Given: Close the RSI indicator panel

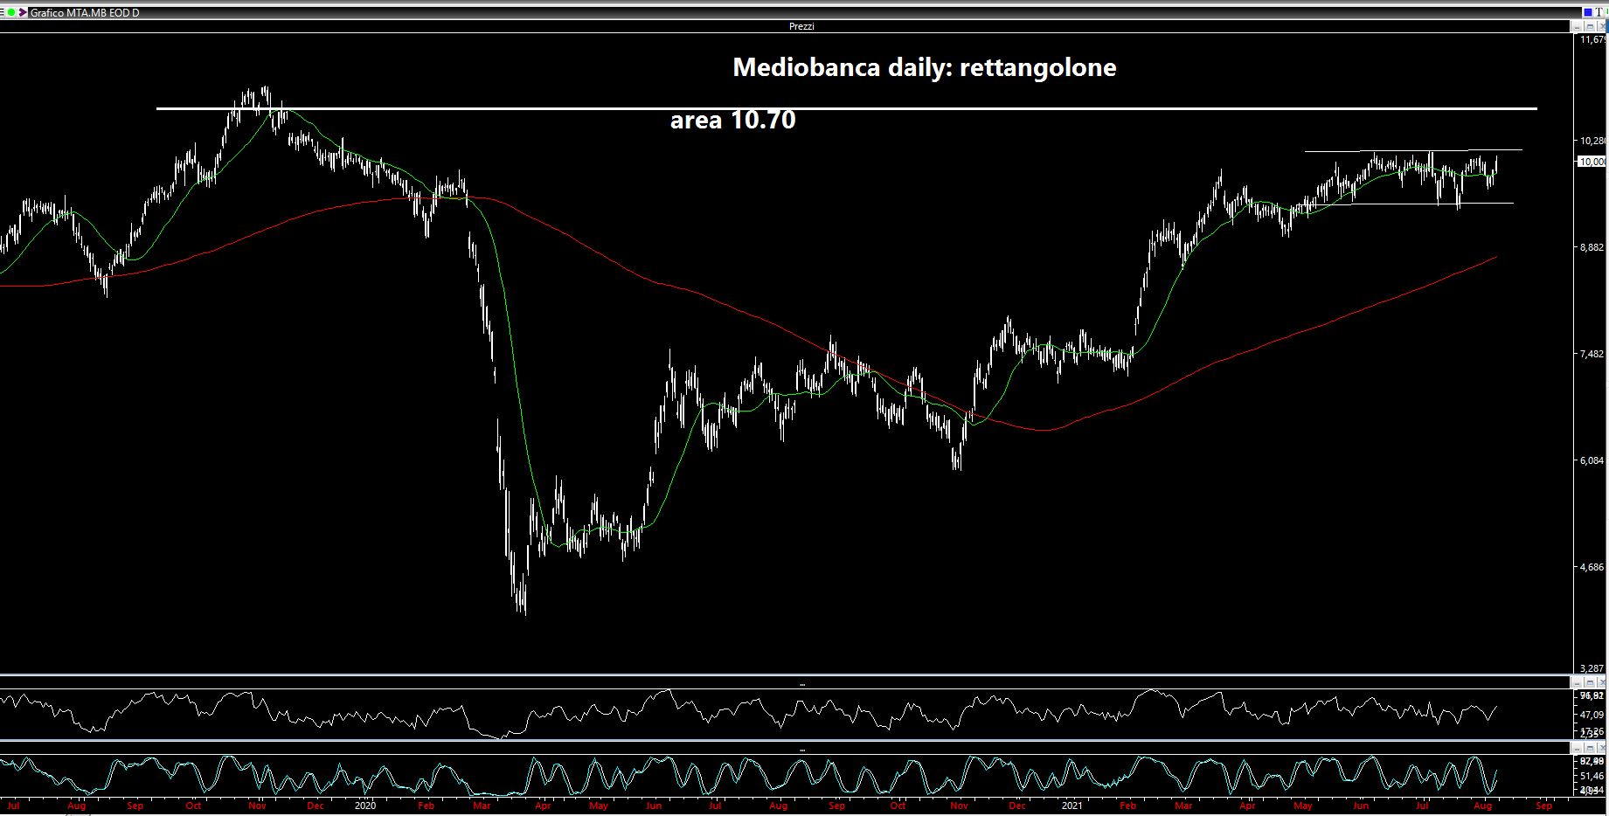Looking at the screenshot, I should [x=1602, y=682].
